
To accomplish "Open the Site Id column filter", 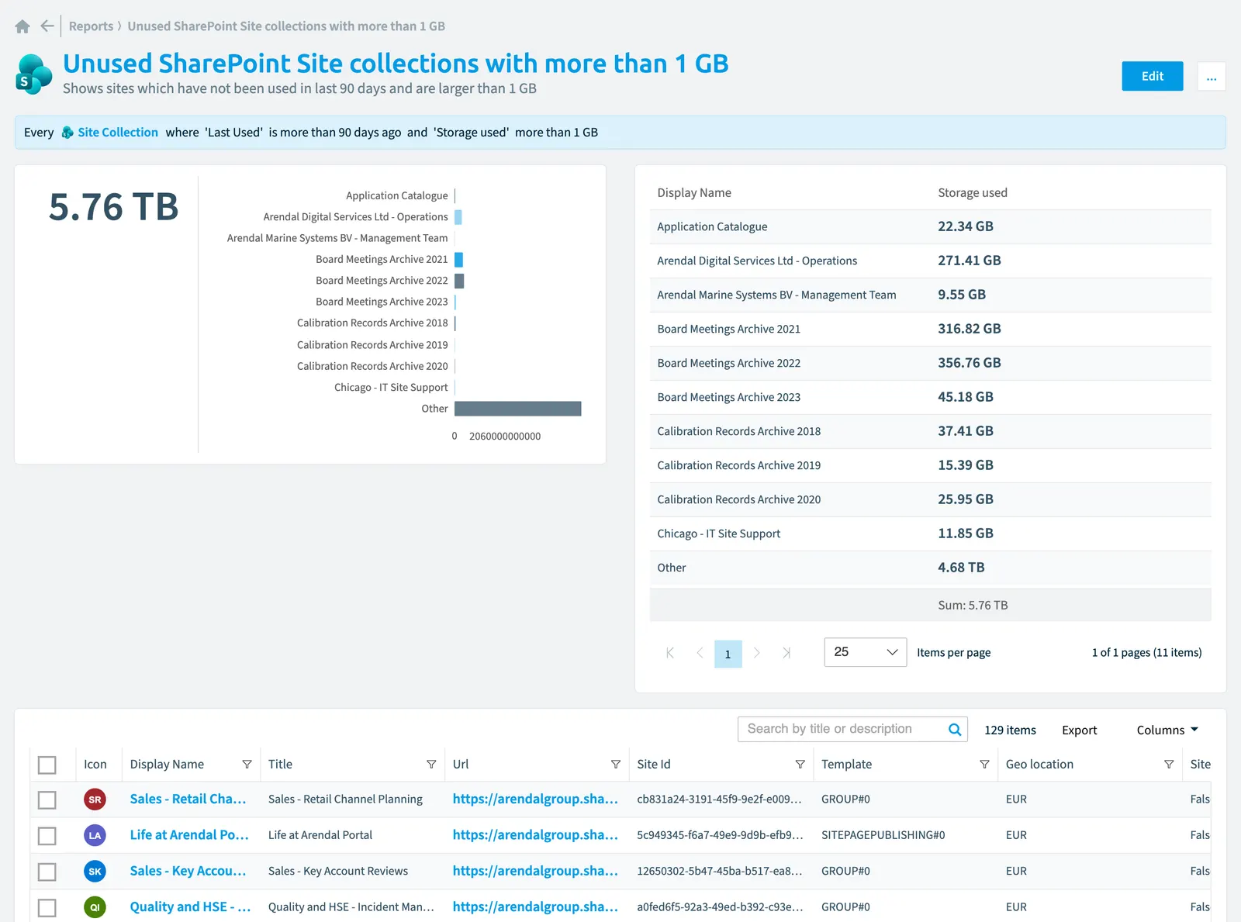I will click(x=800, y=765).
